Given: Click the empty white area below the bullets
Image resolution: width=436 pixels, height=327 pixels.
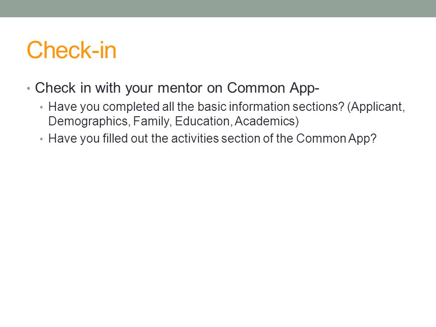Looking at the screenshot, I should tap(218, 231).
